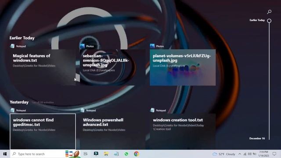Open the Magical features of windows.txt card
The height and width of the screenshot is (158, 281).
point(43,67)
